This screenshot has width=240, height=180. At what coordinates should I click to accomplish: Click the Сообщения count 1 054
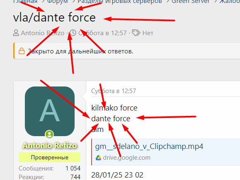point(73,168)
